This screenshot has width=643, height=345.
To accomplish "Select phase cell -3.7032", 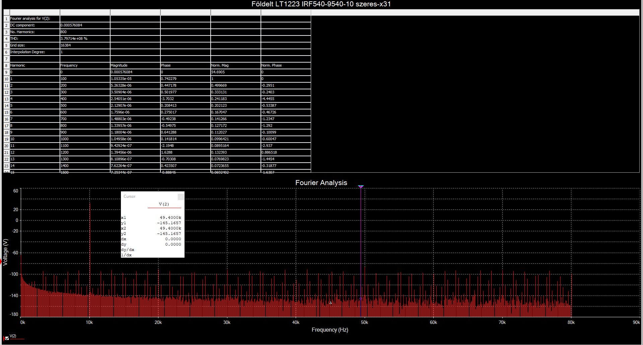I will pos(186,99).
